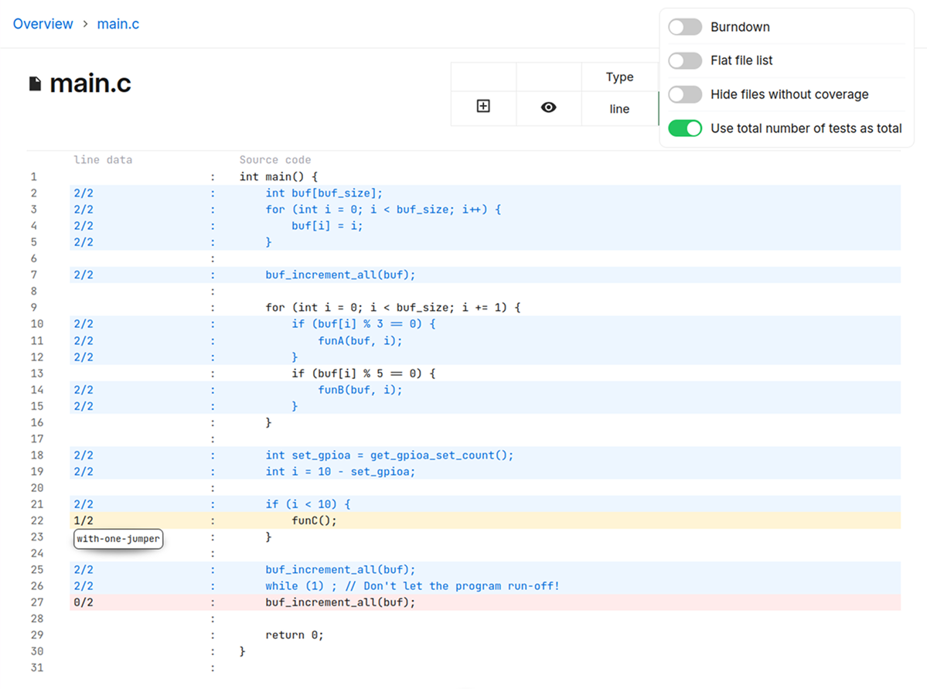Click the red line 27 buf_increment_all(buf); code

tap(340, 602)
